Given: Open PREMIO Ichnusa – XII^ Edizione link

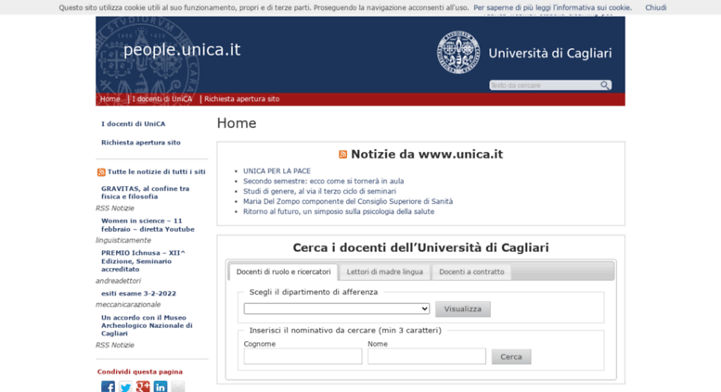Looking at the screenshot, I should (143, 260).
